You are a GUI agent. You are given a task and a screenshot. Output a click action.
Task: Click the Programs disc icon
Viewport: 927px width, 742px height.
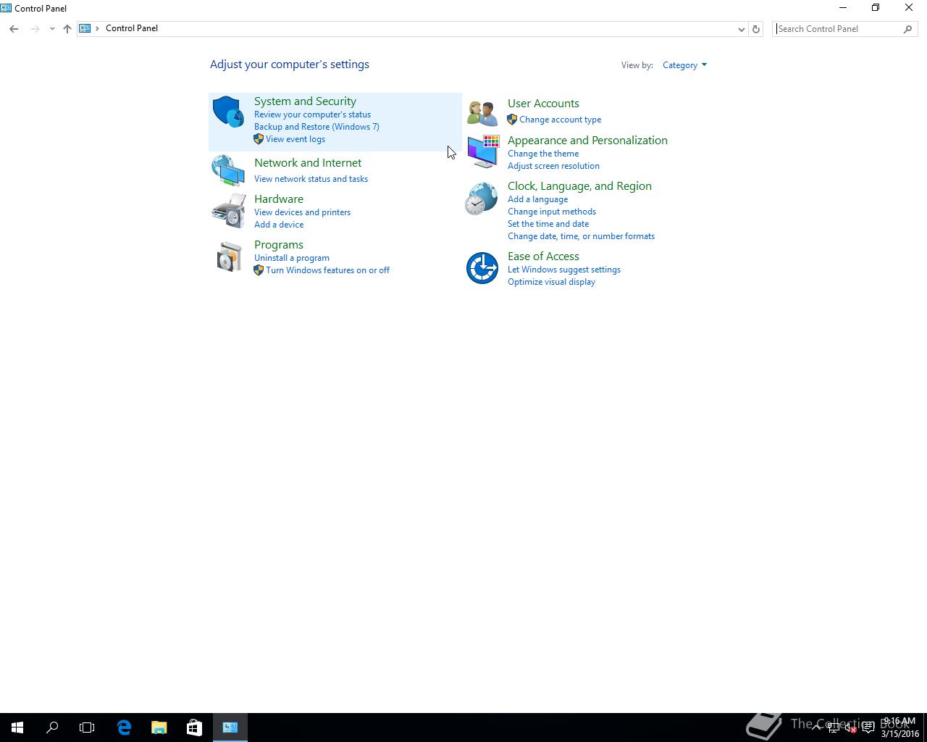pos(228,257)
